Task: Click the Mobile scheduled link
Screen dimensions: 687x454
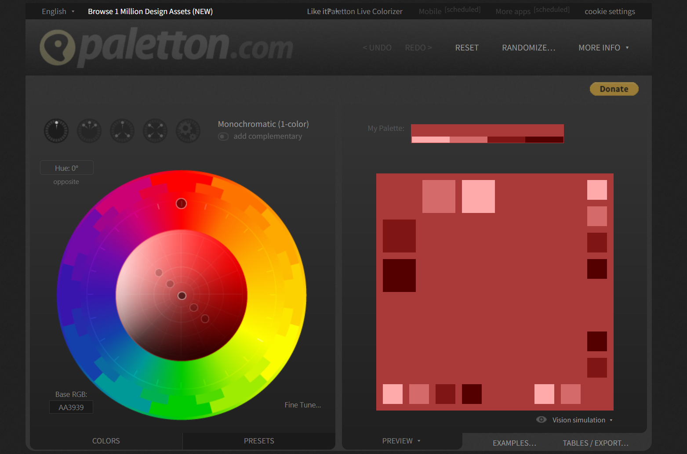Action: click(x=450, y=11)
